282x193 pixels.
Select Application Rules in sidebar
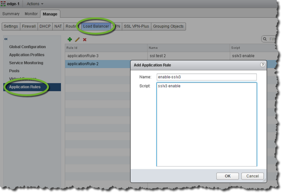tap(32, 87)
